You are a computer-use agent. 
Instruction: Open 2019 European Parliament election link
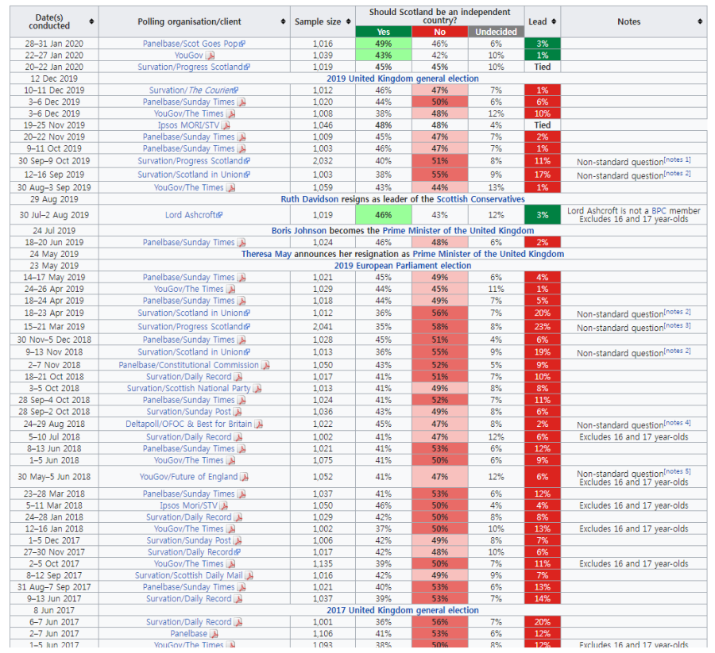coord(403,266)
